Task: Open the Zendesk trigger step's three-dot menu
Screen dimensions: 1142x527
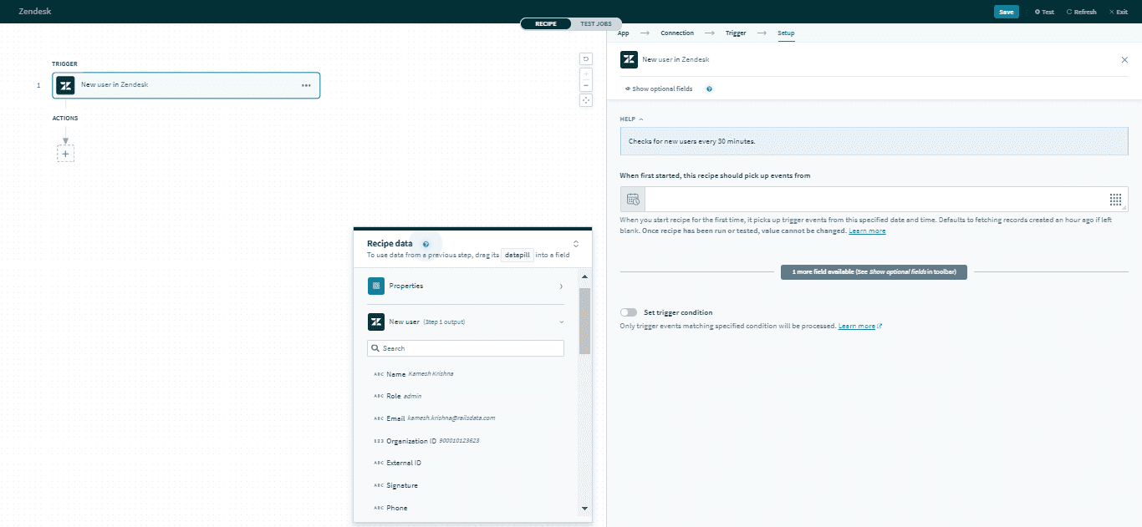Action: point(306,84)
